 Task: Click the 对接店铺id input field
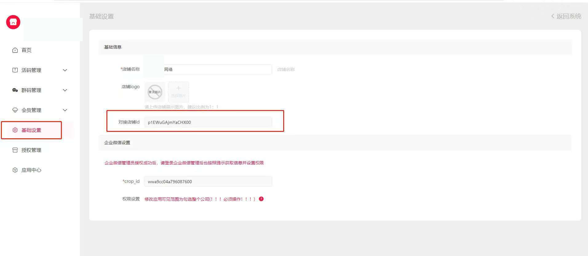208,122
